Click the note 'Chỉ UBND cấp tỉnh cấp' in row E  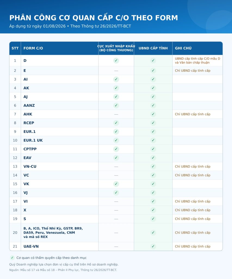(x=193, y=71)
